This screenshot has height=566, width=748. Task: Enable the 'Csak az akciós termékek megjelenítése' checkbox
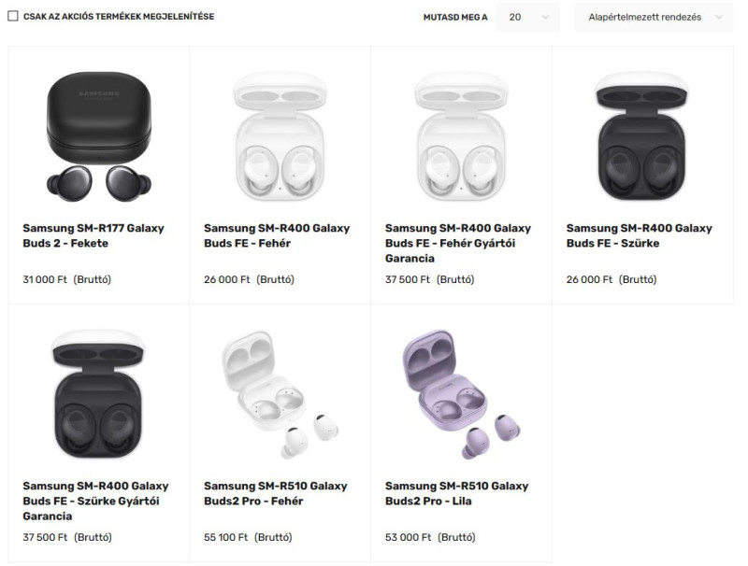point(13,16)
